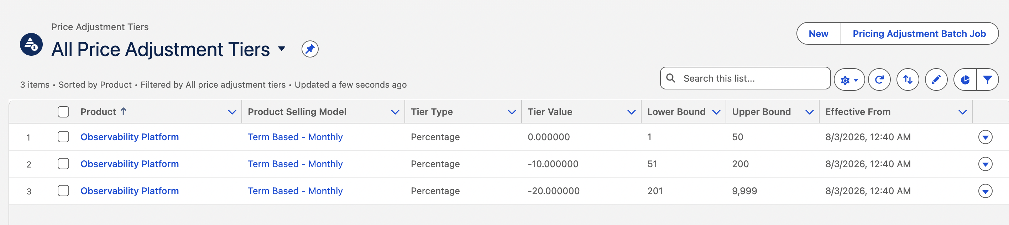
Task: Open row actions for the 0.000000 tier
Action: pyautogui.click(x=985, y=137)
